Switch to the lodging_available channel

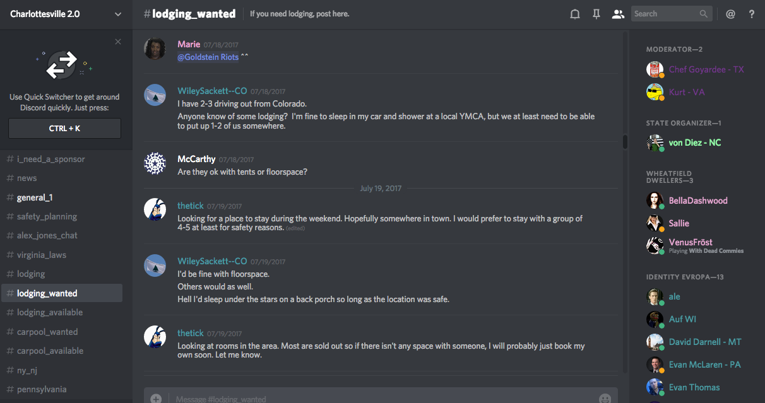click(50, 313)
